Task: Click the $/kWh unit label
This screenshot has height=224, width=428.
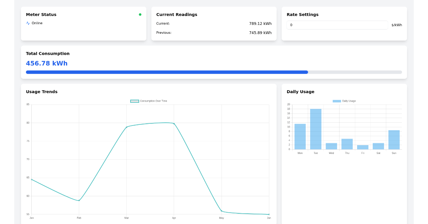Action: pos(397,25)
